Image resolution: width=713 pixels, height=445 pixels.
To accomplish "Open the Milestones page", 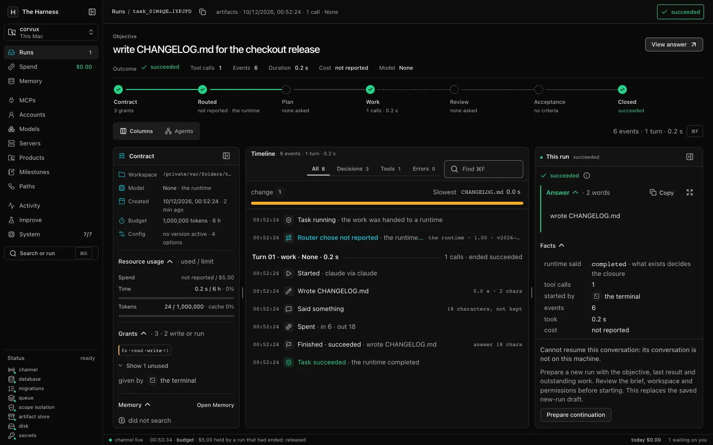I will (51, 172).
